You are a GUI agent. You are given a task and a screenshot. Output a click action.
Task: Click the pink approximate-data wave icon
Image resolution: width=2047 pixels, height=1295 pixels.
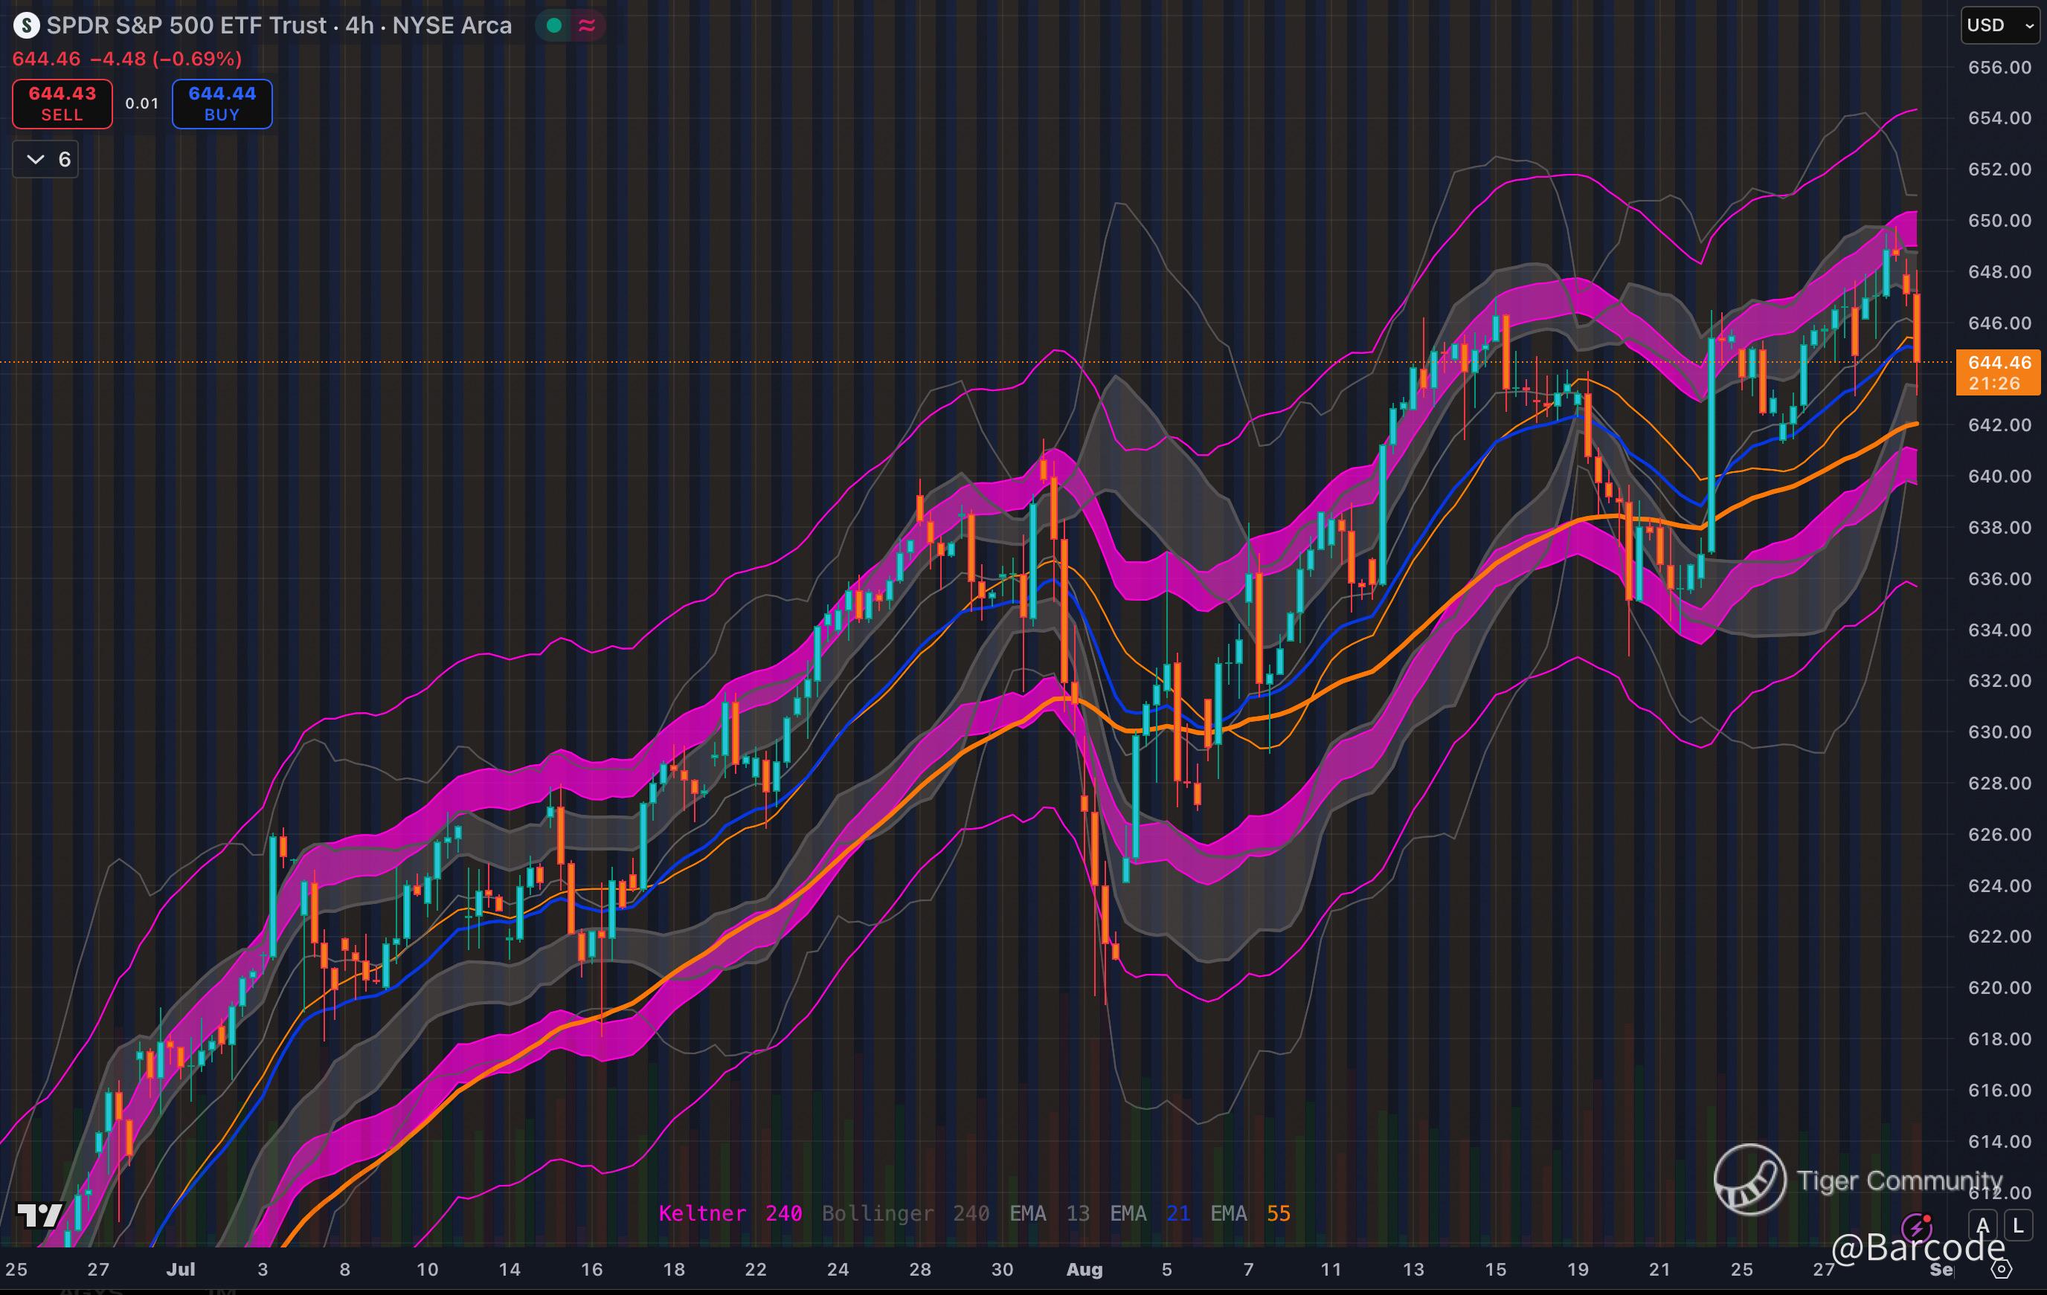[x=587, y=25]
